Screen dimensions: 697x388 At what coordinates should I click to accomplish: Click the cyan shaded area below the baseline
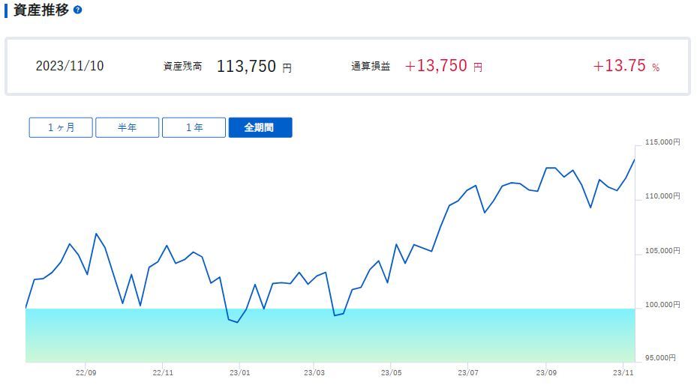tap(330, 335)
